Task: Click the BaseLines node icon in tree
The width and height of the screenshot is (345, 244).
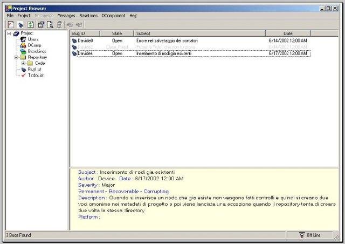Action: point(23,51)
